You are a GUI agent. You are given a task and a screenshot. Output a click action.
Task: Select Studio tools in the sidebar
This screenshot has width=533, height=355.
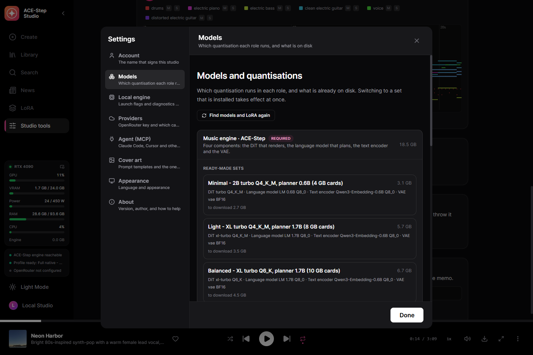coord(37,126)
